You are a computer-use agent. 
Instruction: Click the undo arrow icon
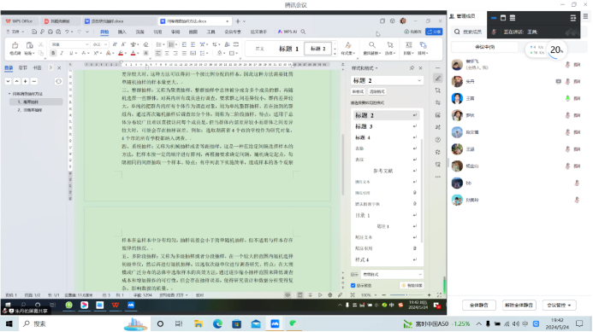(67, 32)
